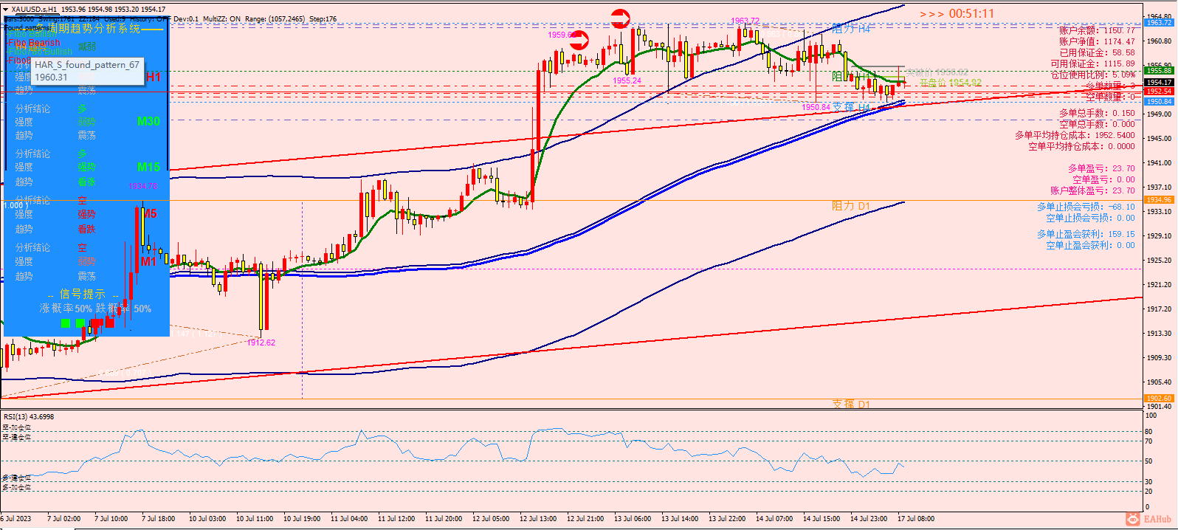Click the RSI(13) 43.6998 indicator label
The image size is (1178, 530).
point(29,417)
